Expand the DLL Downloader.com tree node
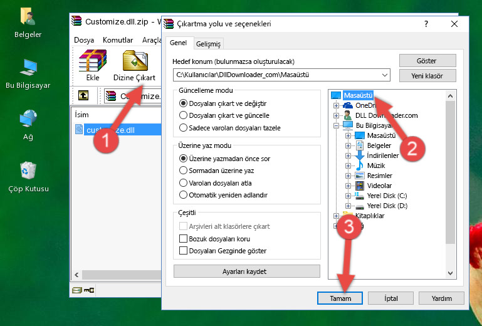This screenshot has height=326, width=482. pos(337,115)
